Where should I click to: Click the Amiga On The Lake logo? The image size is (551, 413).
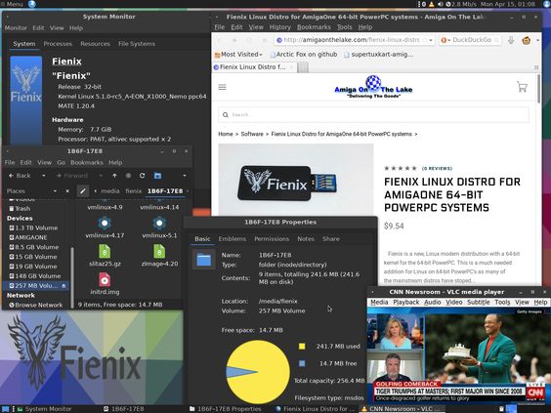(373, 87)
